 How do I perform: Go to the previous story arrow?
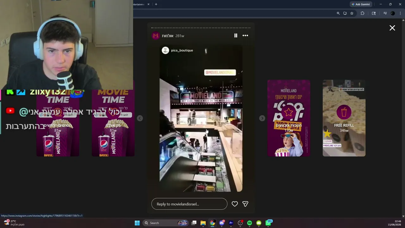pos(140,118)
